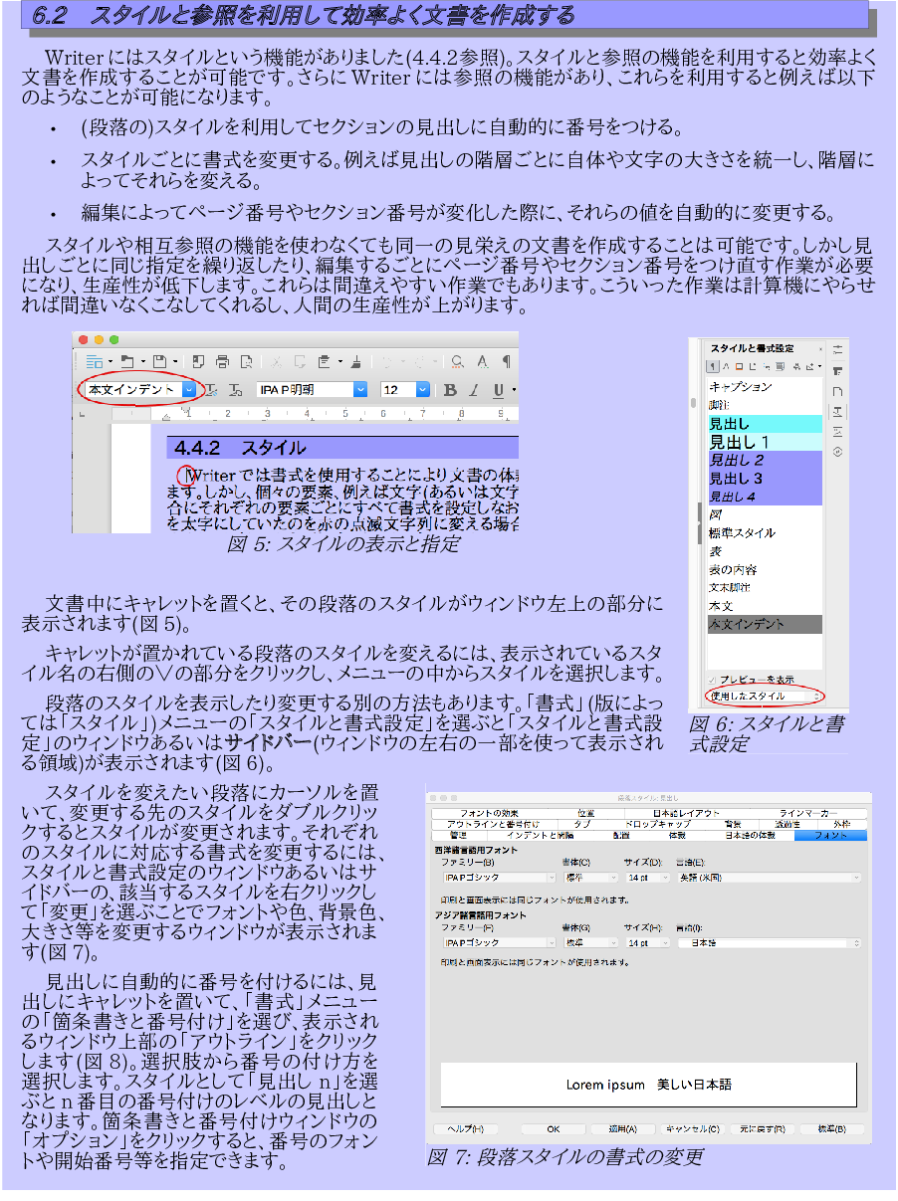Close the スタイルと書式設定 panel with x
The width and height of the screenshot is (898, 1201).
point(820,349)
